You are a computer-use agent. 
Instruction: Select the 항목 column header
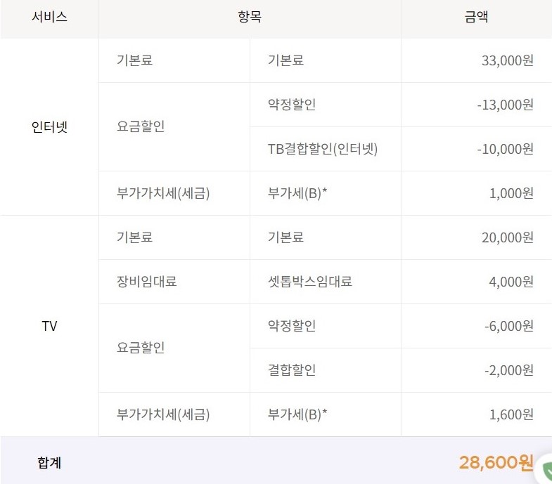[x=250, y=18]
